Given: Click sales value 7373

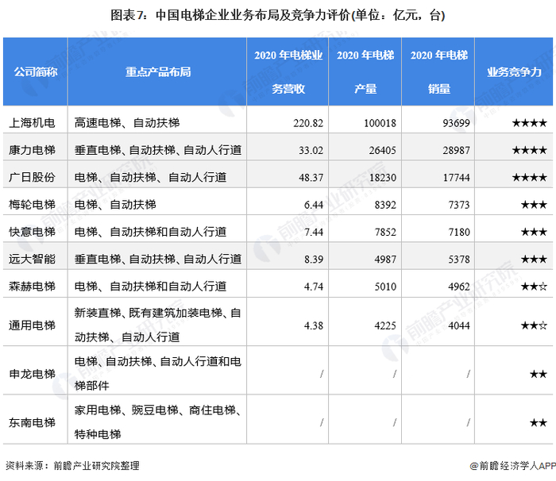Looking at the screenshot, I should tap(459, 205).
